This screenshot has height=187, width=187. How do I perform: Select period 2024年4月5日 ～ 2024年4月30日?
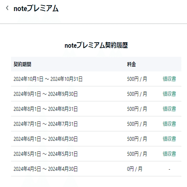(x=46, y=169)
